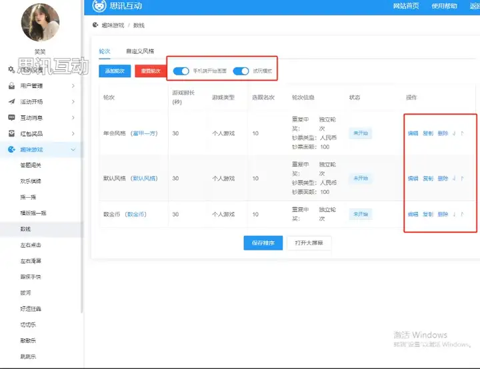Click the 打开大屏幕 button
Screen dimensions: 480x369
(x=309, y=243)
